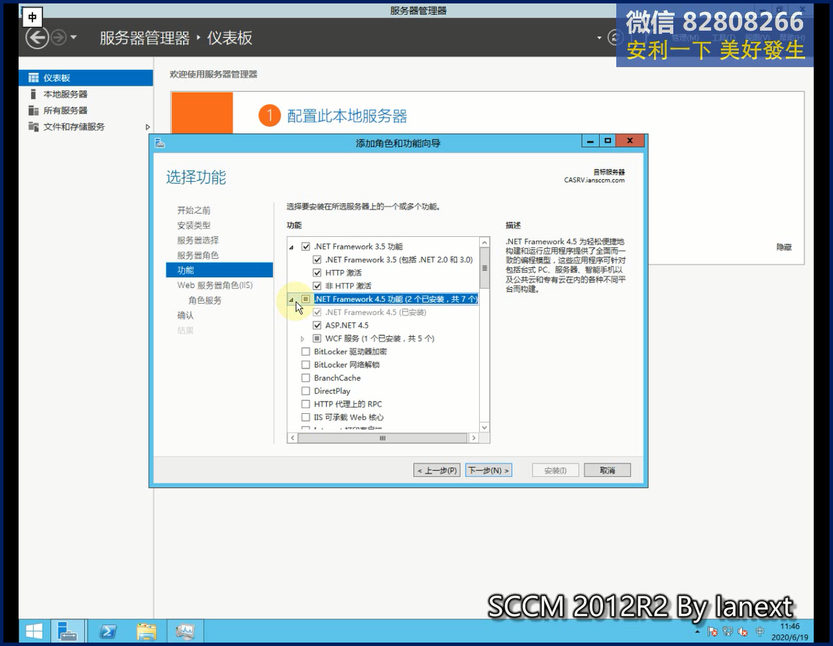The image size is (833, 646).
Task: Click the floating 中 IME indicator
Action: pos(32,17)
